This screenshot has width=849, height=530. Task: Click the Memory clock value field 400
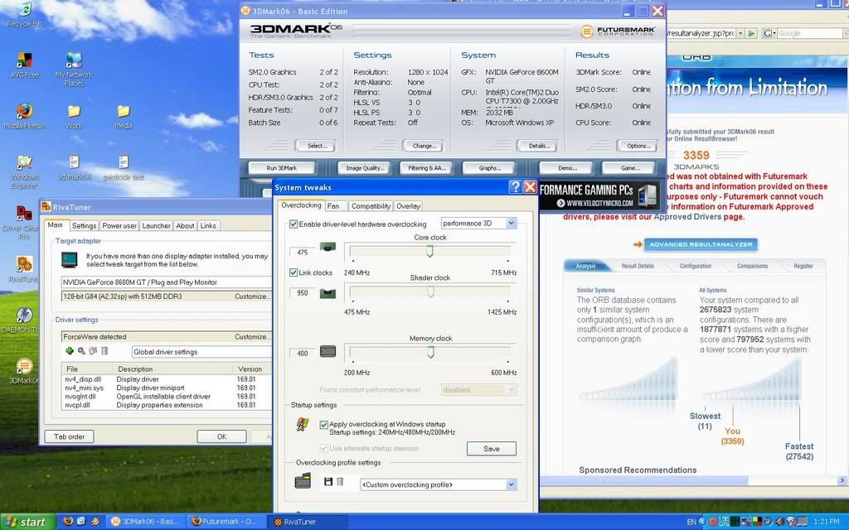(x=302, y=354)
